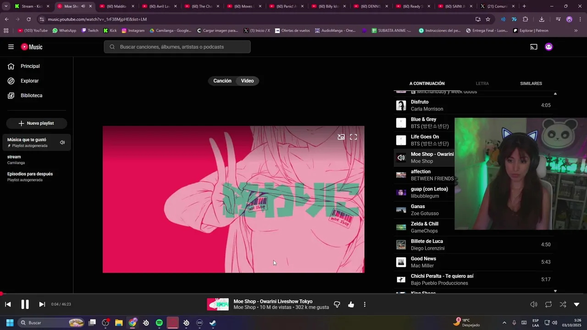Viewport: 587px width, 330px height.
Task: Create a Nueva playlist
Action: click(37, 123)
